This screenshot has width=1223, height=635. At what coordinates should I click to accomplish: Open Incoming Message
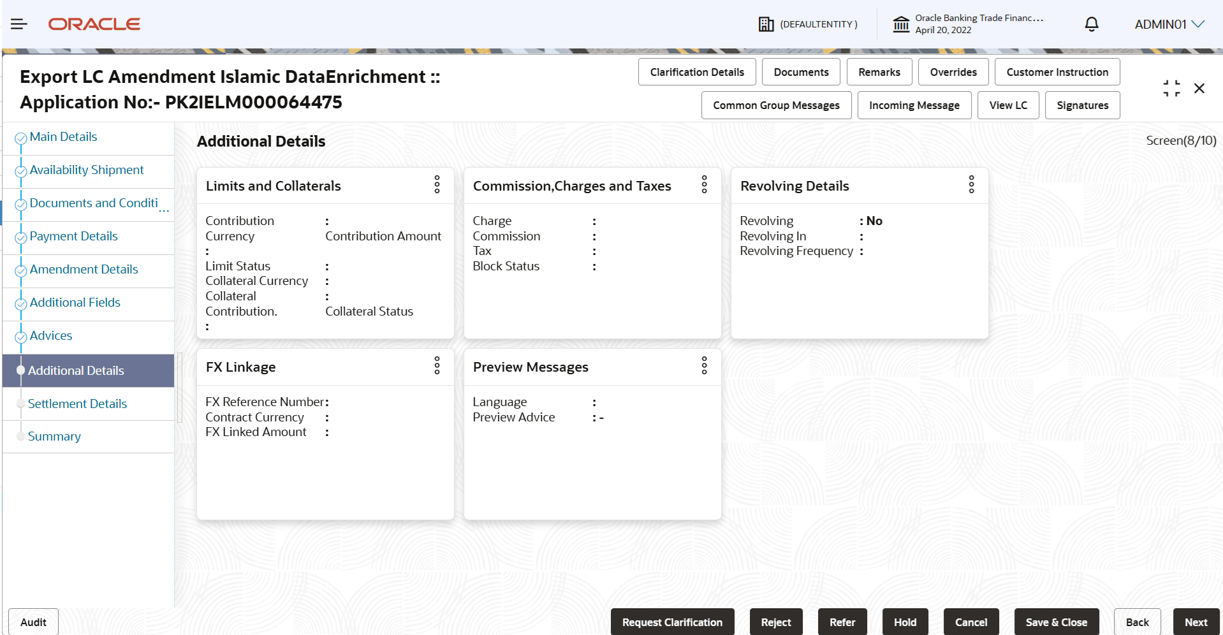[914, 105]
